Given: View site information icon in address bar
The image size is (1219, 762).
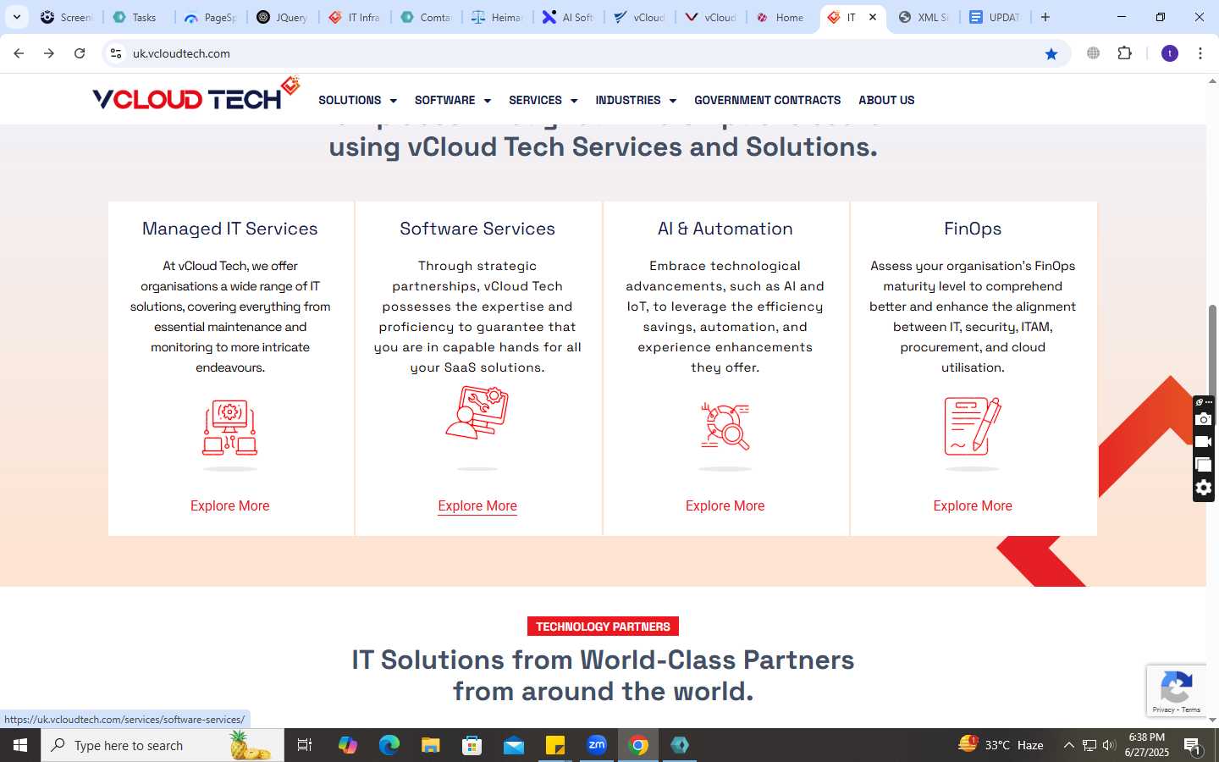Looking at the screenshot, I should pos(116,53).
